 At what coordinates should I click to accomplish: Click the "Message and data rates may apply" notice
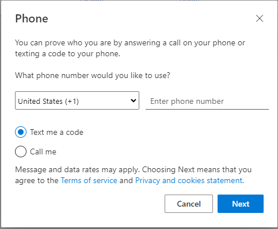(78, 170)
